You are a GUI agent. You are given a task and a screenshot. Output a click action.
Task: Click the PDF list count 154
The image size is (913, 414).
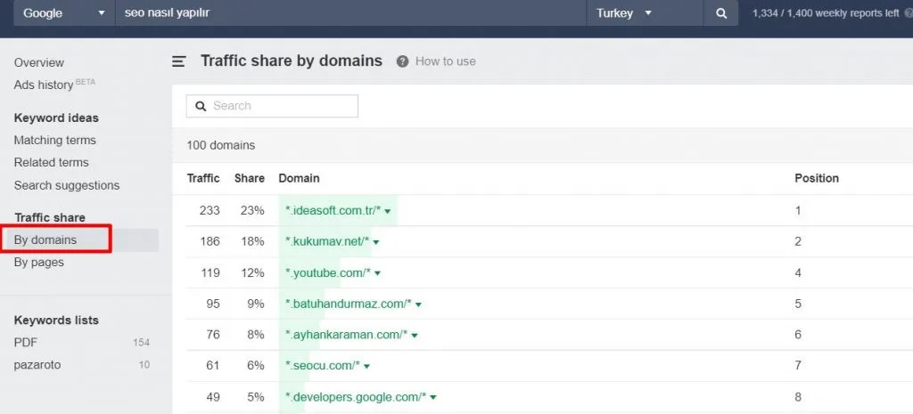coord(142,343)
